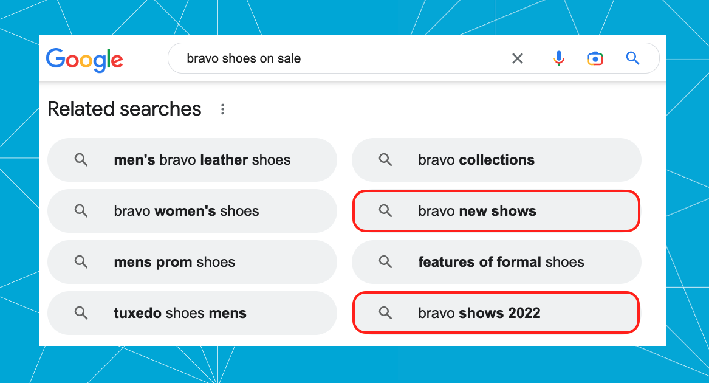Select the tuxedo shoes mens suggestion
The height and width of the screenshot is (383, 709).
(192, 313)
